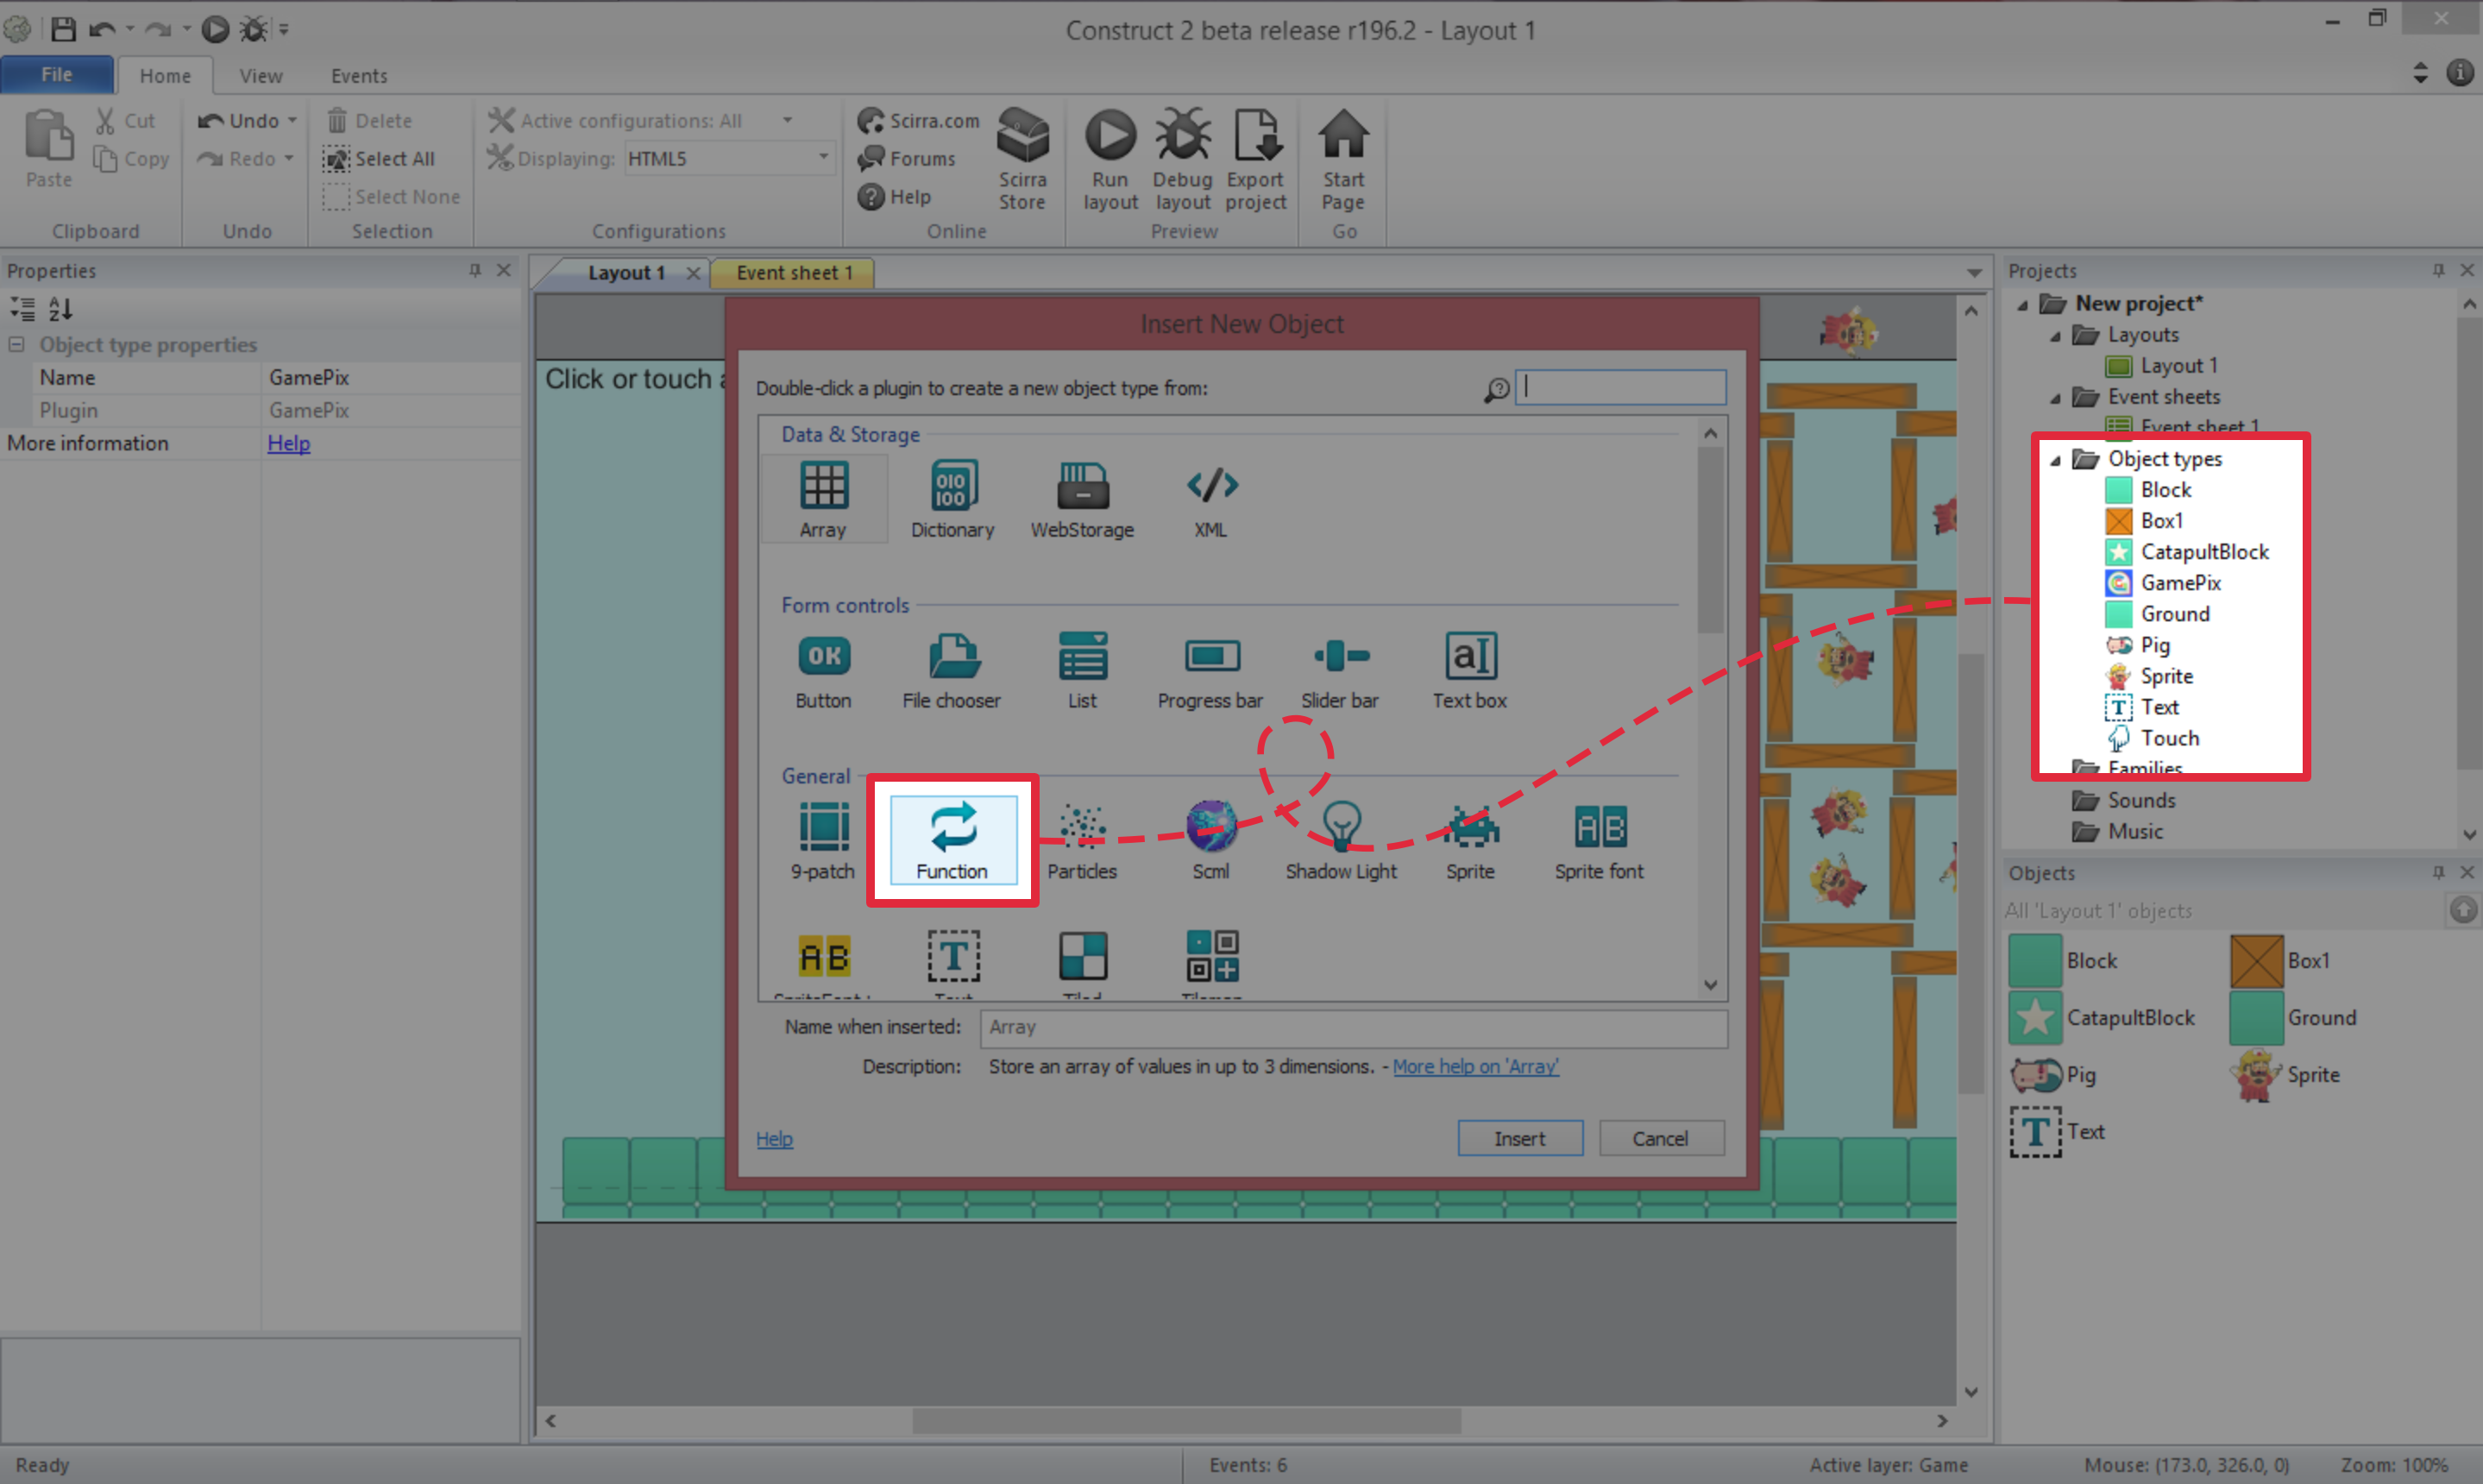The image size is (2483, 1484).
Task: Open the Scirra Store
Action: tap(1022, 160)
